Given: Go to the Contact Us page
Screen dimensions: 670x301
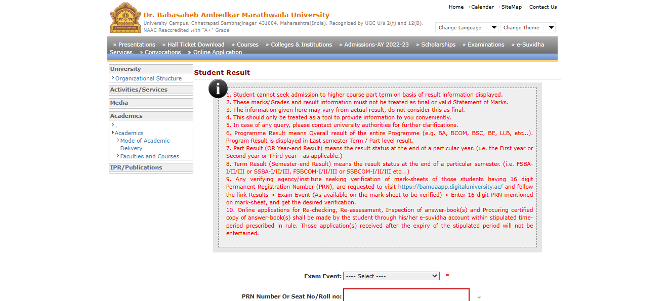Looking at the screenshot, I should [542, 7].
